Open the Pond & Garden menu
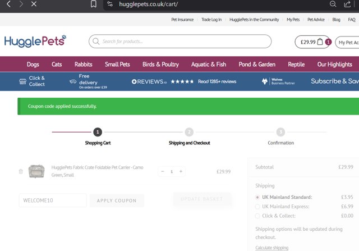This screenshot has height=251, width=359. (x=257, y=65)
